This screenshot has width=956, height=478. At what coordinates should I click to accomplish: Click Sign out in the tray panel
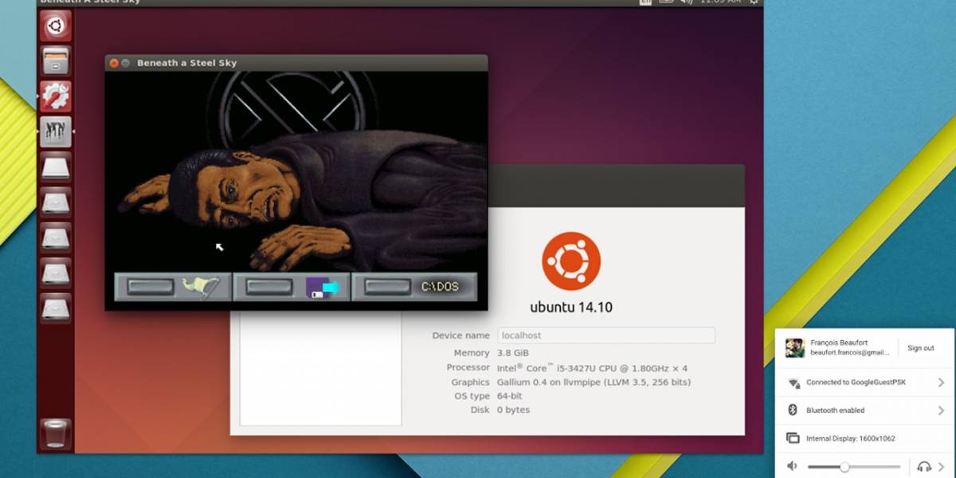click(920, 348)
